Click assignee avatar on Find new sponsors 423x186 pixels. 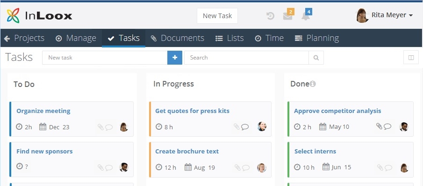tap(124, 167)
